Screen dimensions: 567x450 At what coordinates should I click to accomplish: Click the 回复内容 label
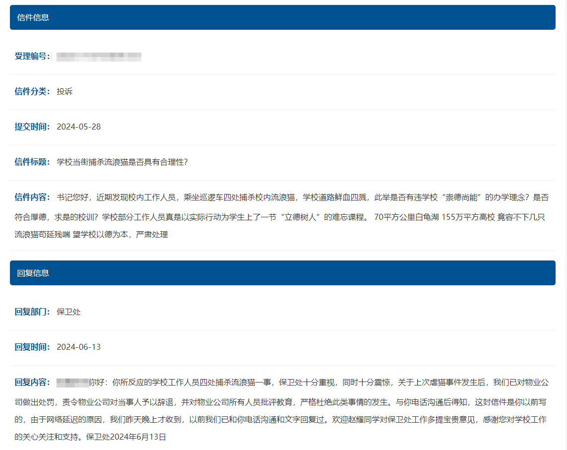click(32, 382)
